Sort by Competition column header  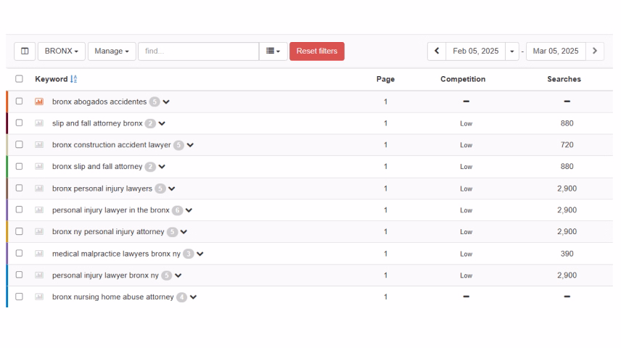click(x=463, y=79)
